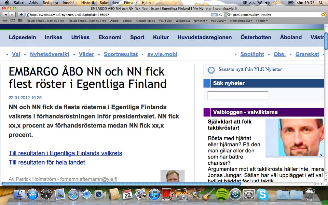
Task: Select the Inrikes site section
Action: click(54, 37)
